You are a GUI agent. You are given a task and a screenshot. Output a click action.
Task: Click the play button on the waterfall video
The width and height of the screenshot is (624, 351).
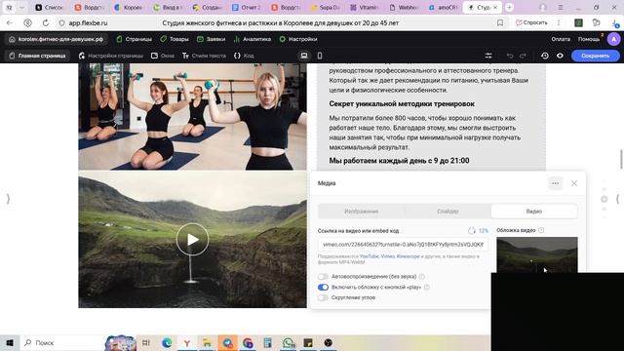coord(193,239)
